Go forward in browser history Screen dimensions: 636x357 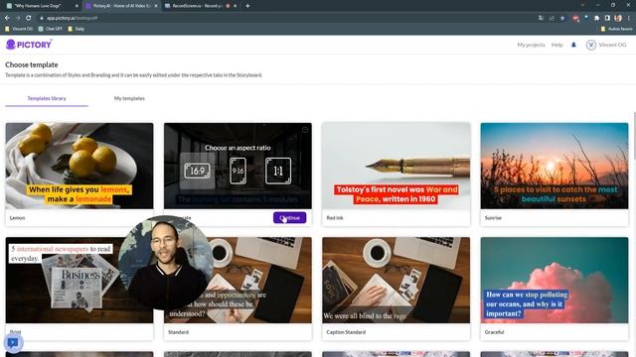point(18,18)
